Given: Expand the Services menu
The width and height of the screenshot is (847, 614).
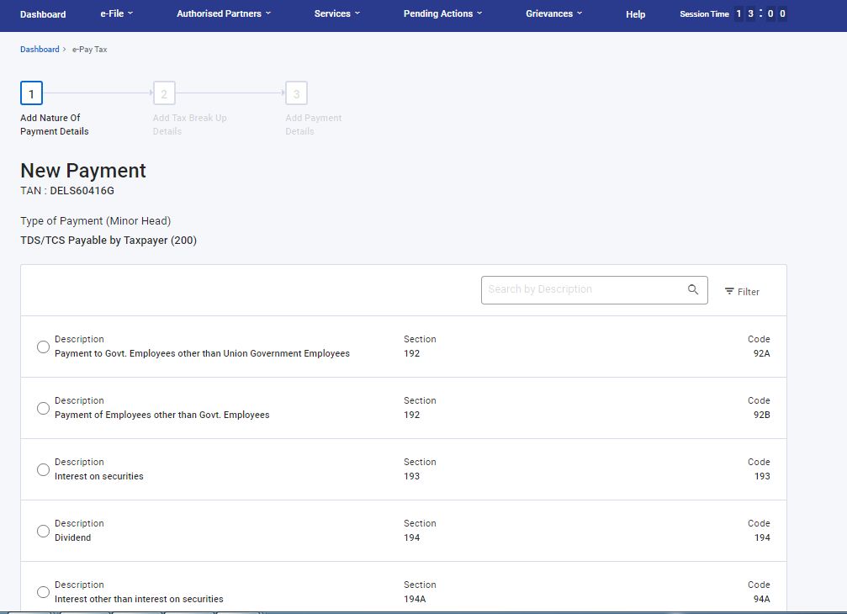Looking at the screenshot, I should pyautogui.click(x=336, y=14).
